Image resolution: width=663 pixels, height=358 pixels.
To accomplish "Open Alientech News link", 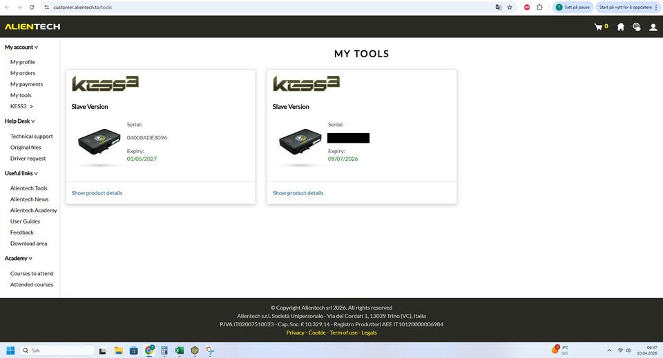I will pyautogui.click(x=29, y=199).
